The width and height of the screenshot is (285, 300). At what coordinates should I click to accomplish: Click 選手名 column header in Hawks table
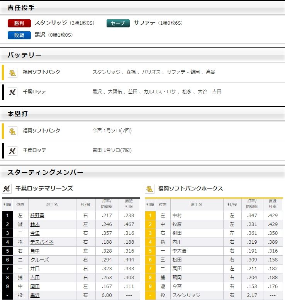[197, 204]
